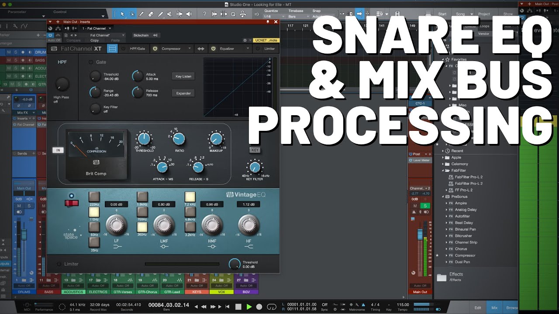Toggle the Loop transport button
Screen dimensions: 559x314
coord(272,307)
